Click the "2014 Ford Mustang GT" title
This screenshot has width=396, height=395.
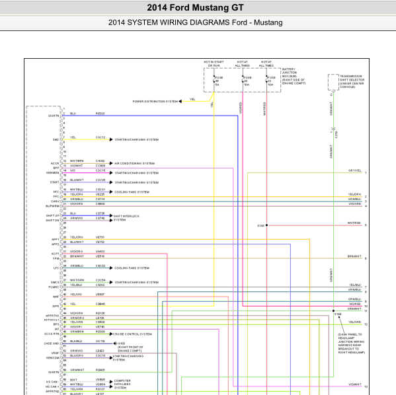[x=195, y=7]
